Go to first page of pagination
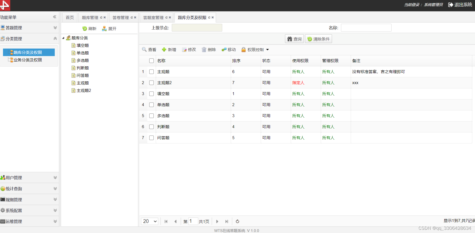475x233 pixels. click(x=166, y=221)
